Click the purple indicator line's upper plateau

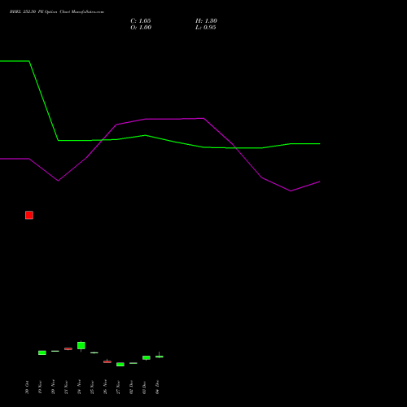(175, 119)
